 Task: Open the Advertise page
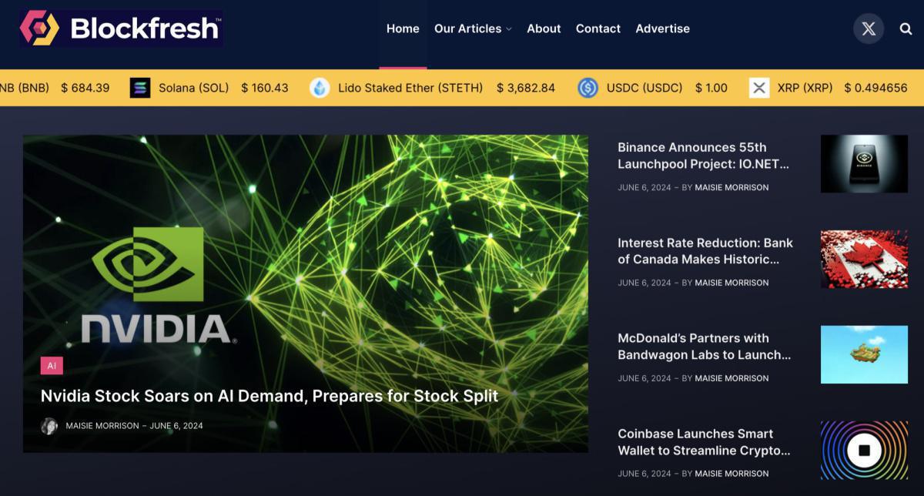663,28
